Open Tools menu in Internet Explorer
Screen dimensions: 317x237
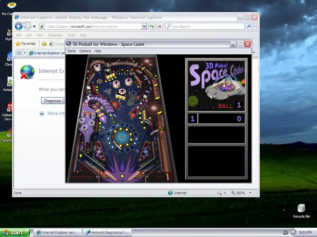tap(71, 35)
